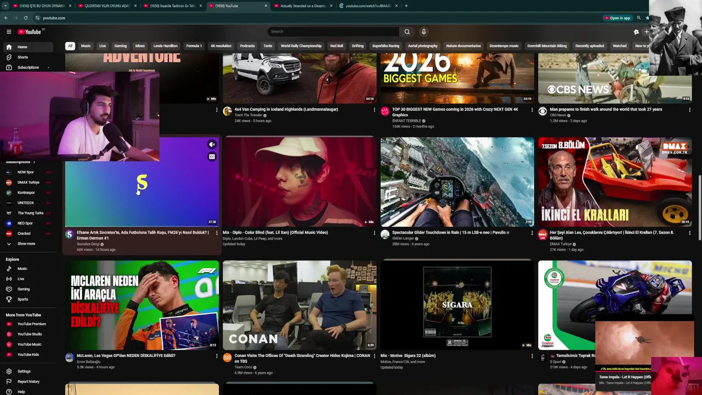Go to Home in sidebar
Screen dimensions: 702x395
[22, 47]
